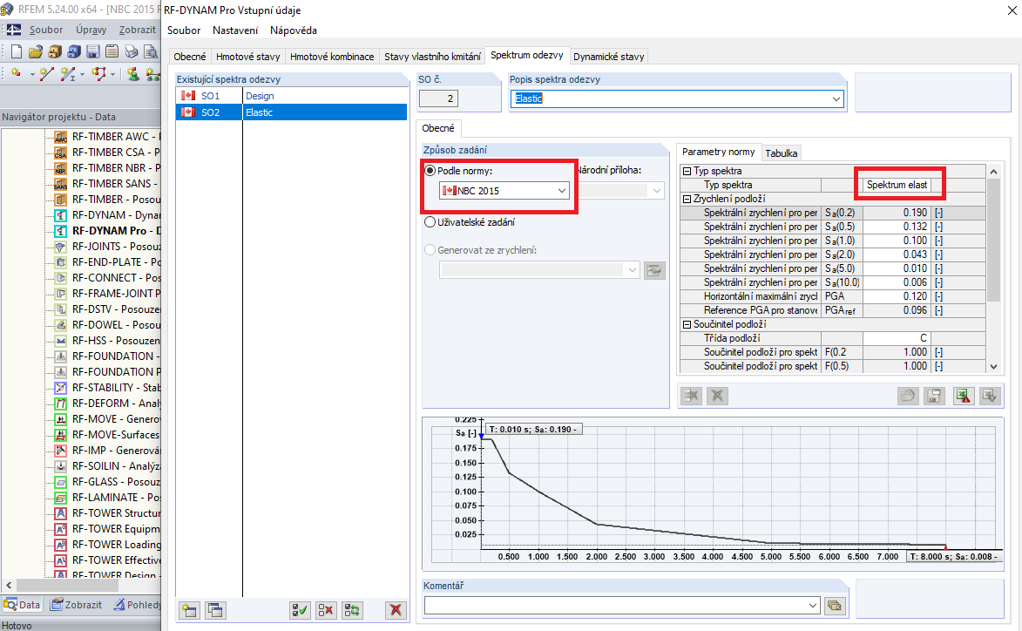Click the load parameters folder icon
This screenshot has width=1022, height=631.
[907, 396]
